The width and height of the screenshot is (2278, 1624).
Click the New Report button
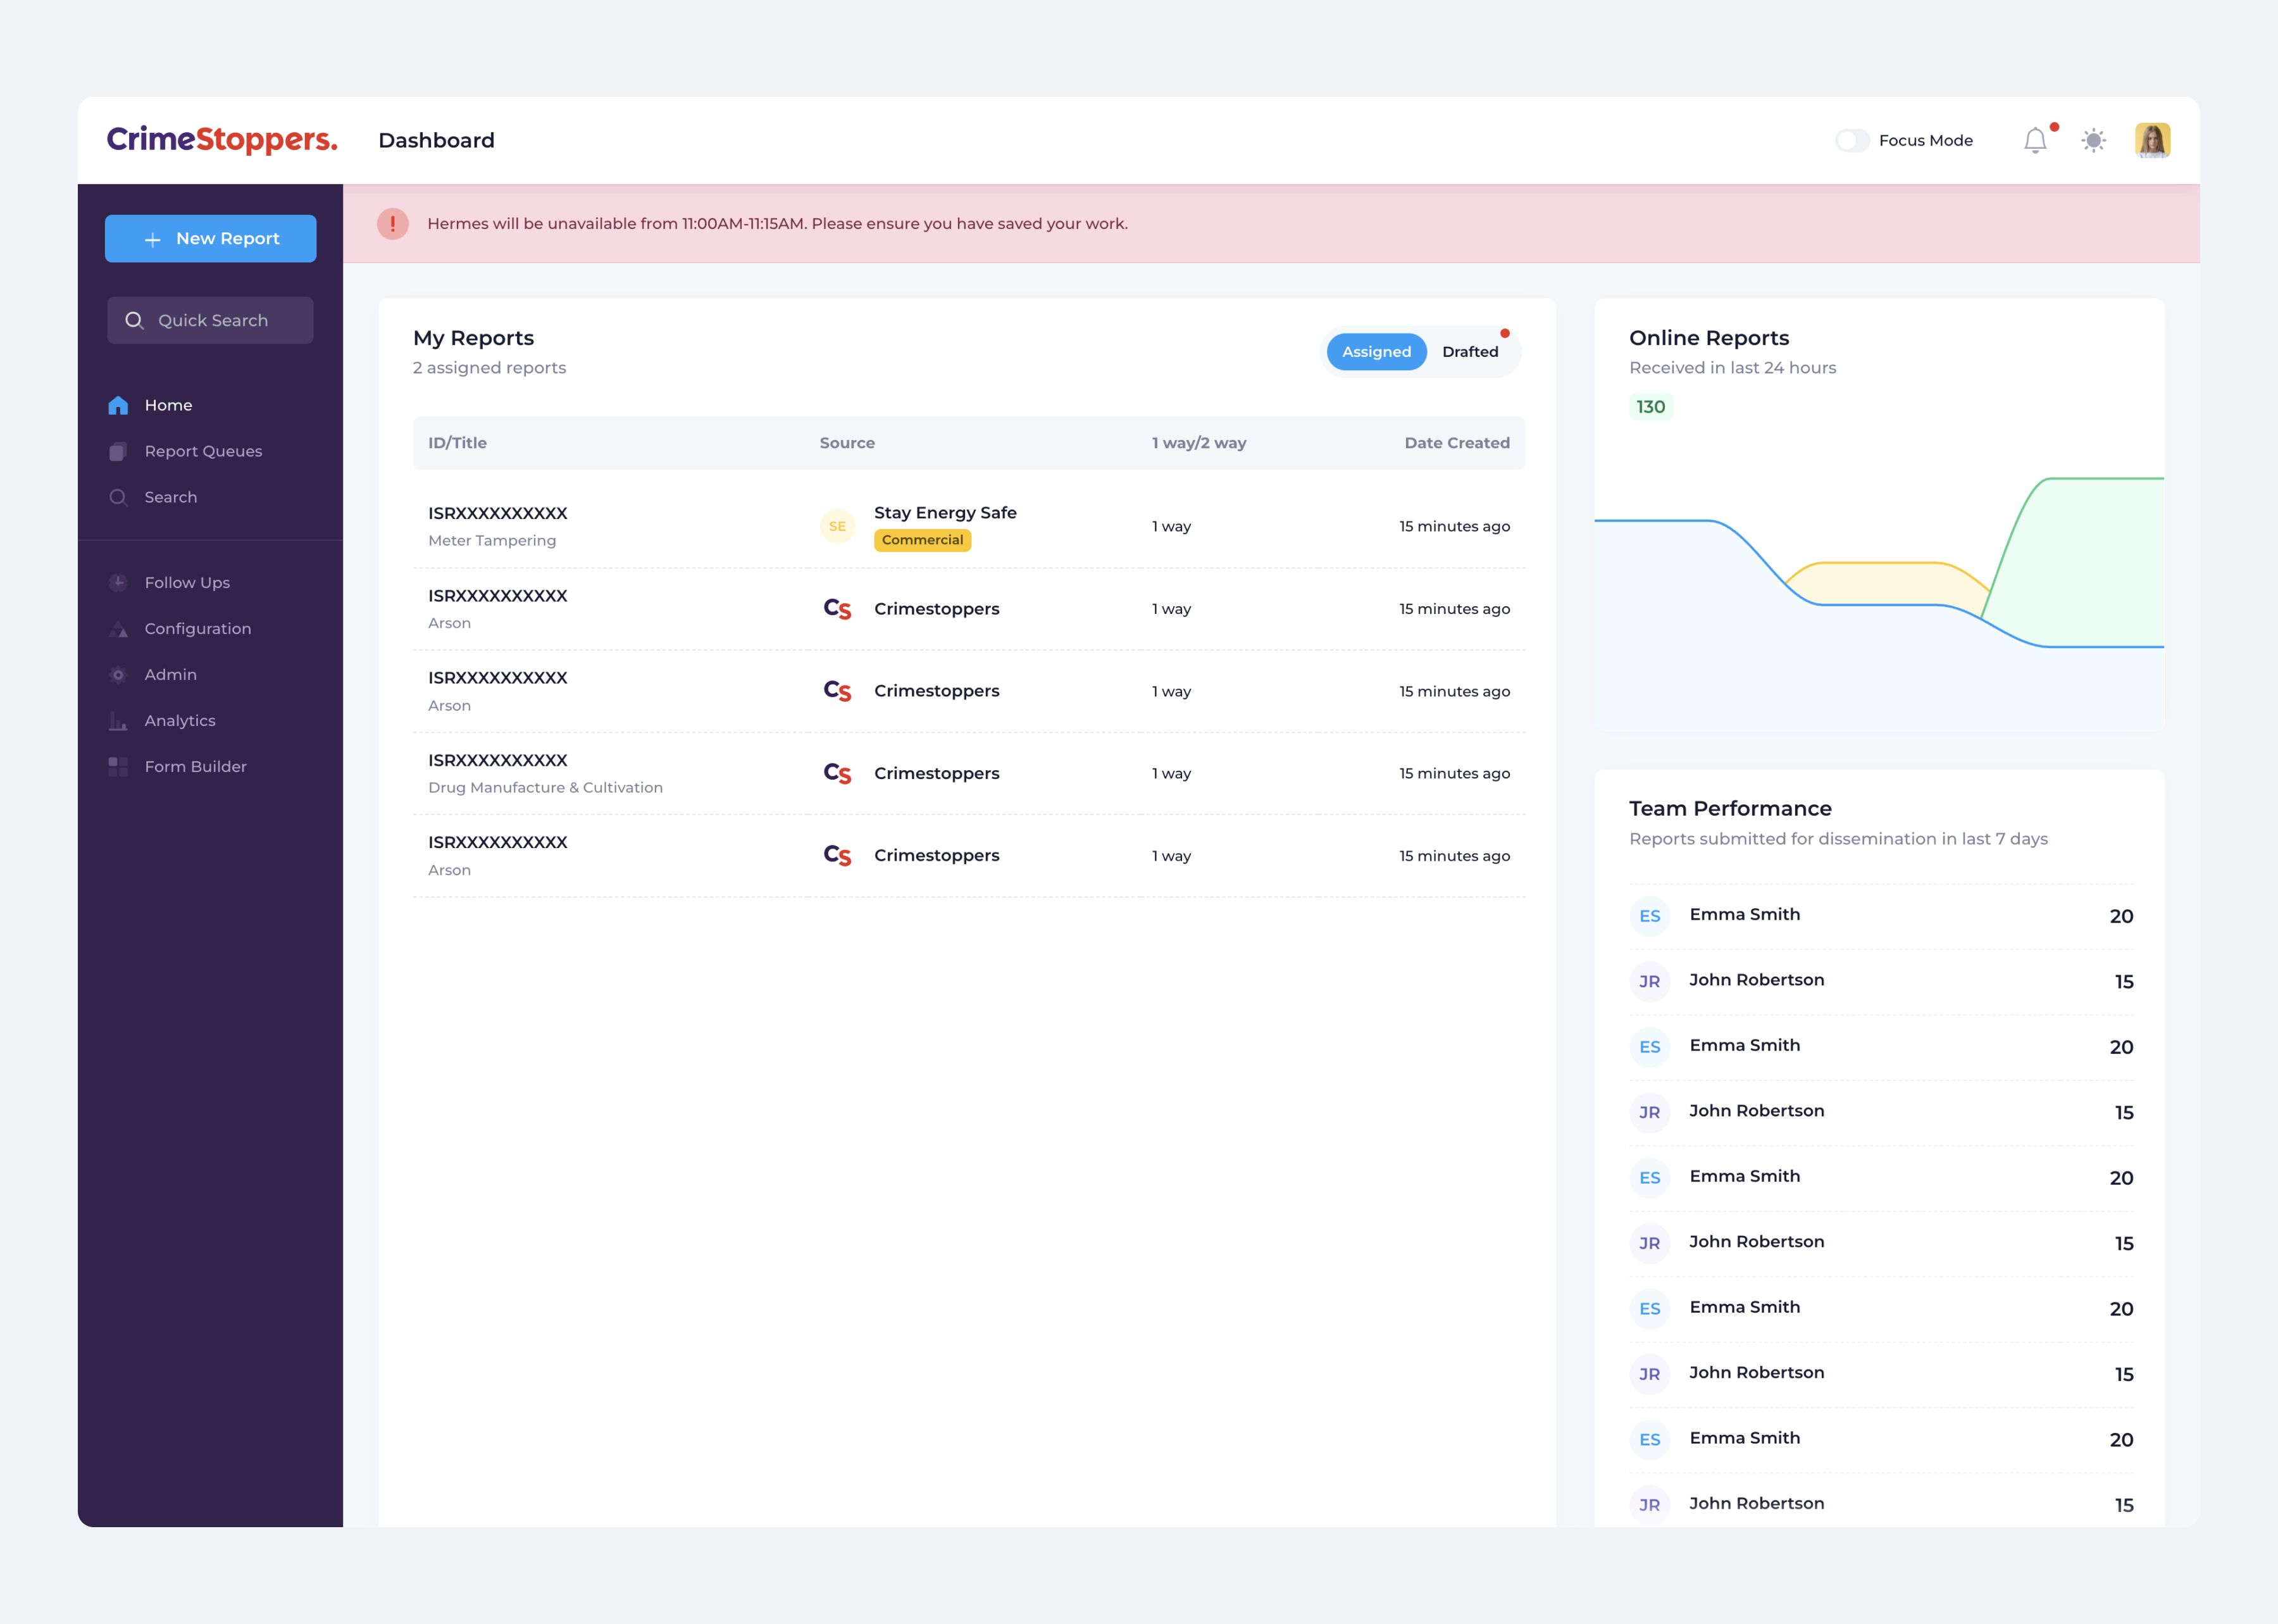pyautogui.click(x=210, y=238)
